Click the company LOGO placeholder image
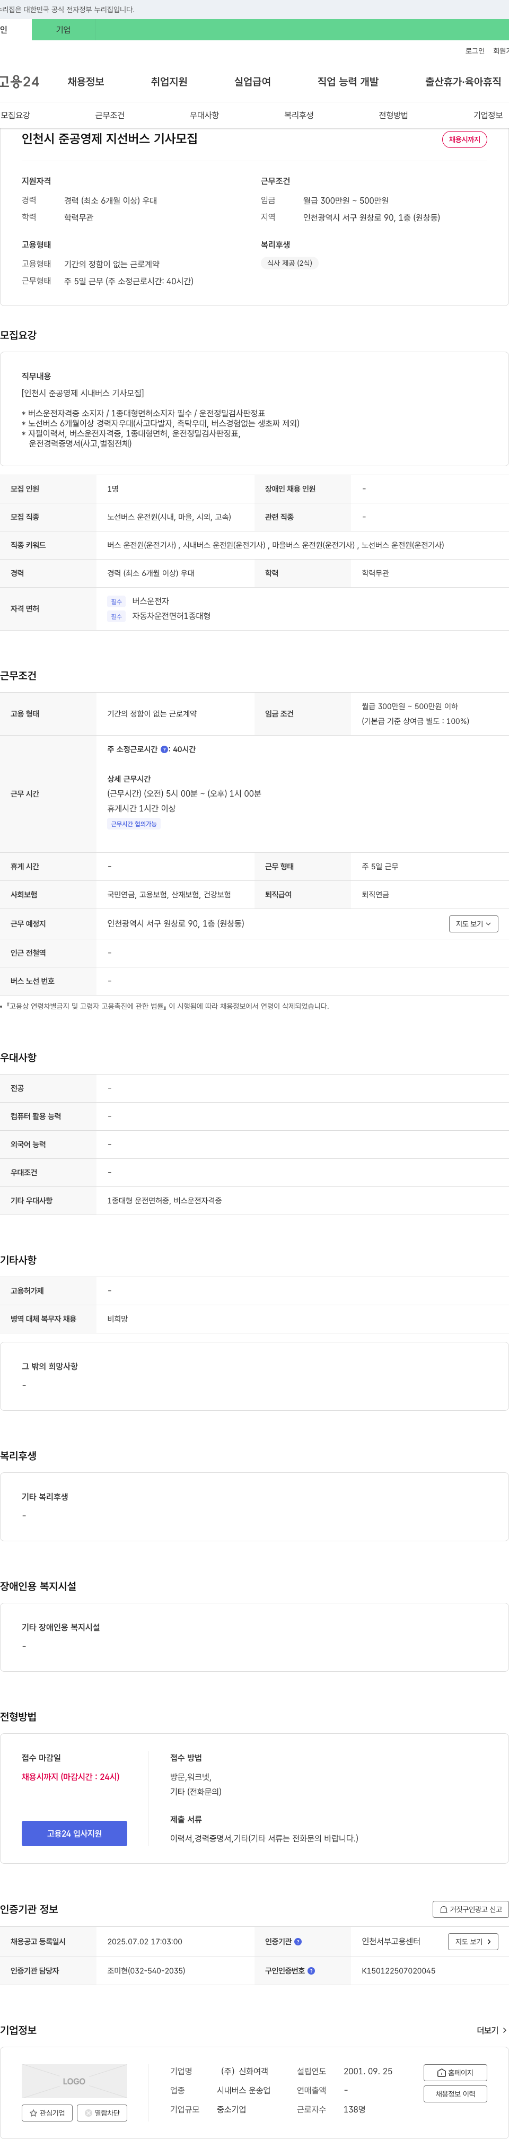The width and height of the screenshot is (509, 2139). [74, 2081]
